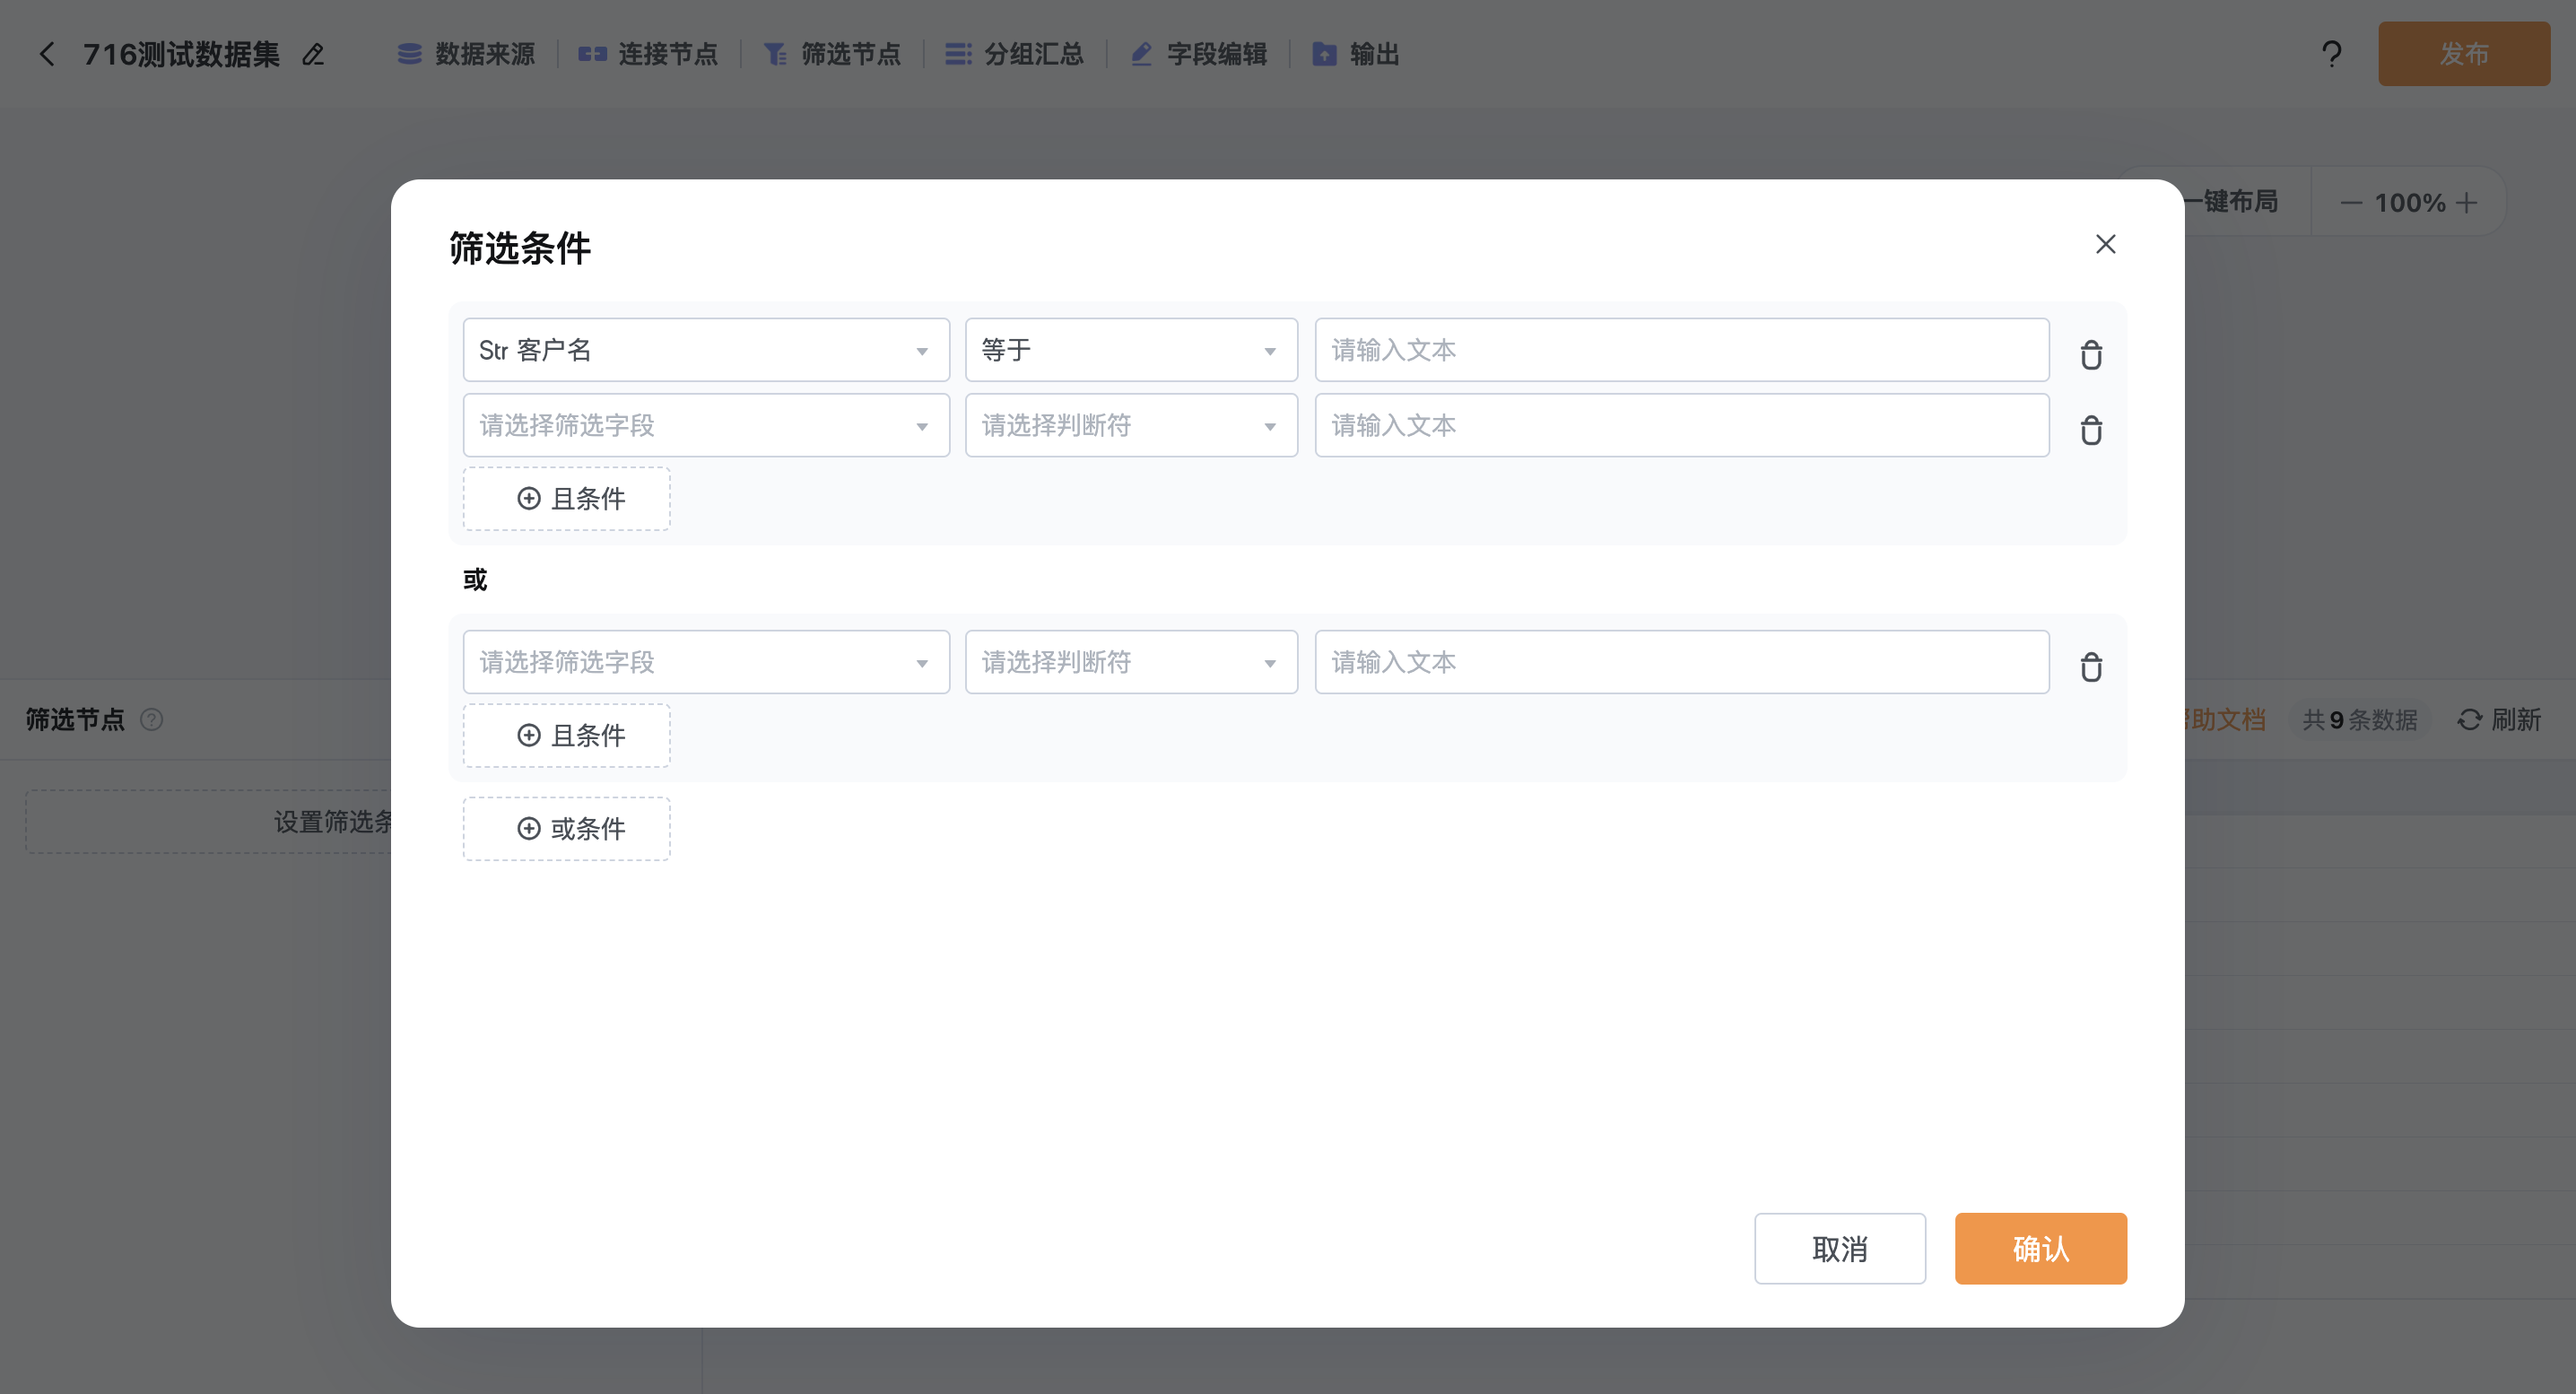Delete the condition row under 或

[2091, 666]
